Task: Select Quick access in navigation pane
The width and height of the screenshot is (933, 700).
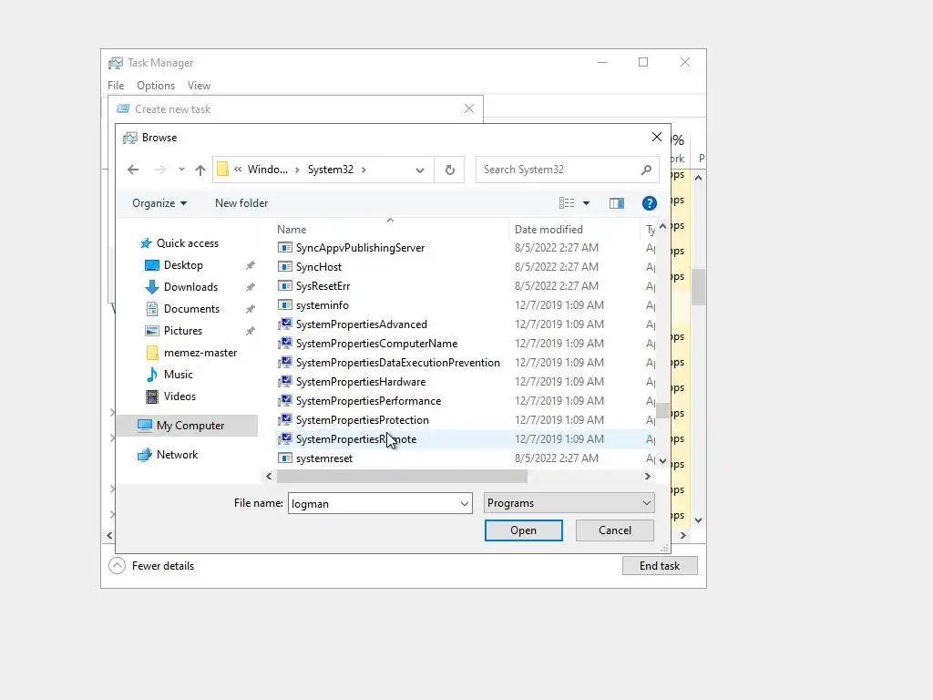Action: (188, 242)
